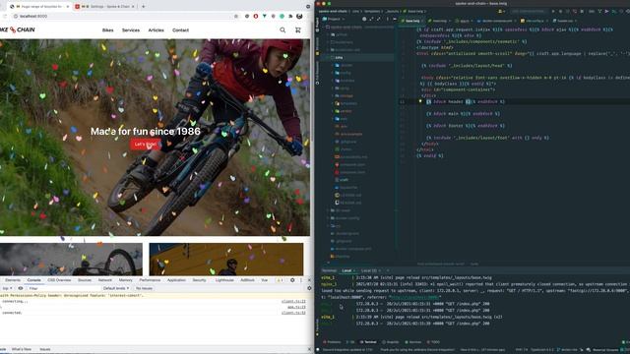Open console settings gear beside No Issues
The width and height of the screenshot is (630, 354).
pyautogui.click(x=309, y=288)
